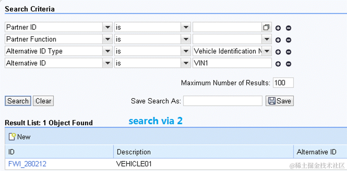Add a criteria row after Partner Function

point(278,40)
